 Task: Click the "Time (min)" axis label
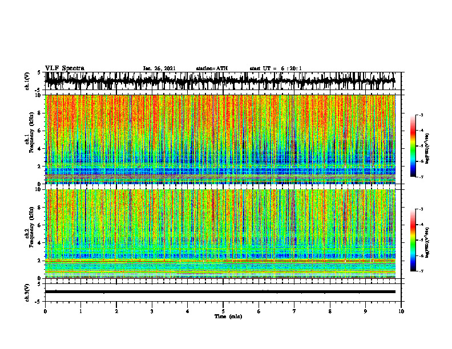click(x=228, y=316)
